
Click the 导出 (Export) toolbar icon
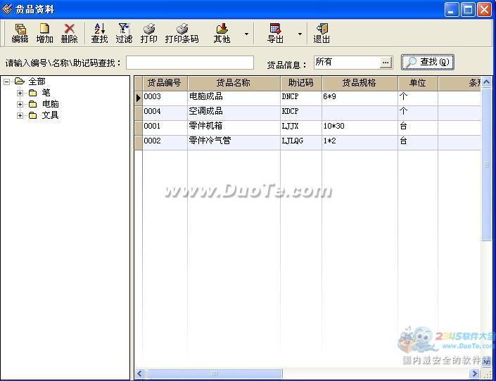pyautogui.click(x=275, y=33)
